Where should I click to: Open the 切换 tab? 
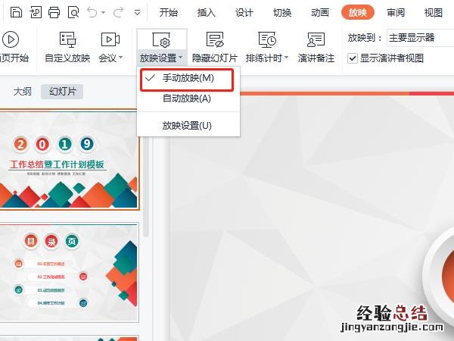282,12
